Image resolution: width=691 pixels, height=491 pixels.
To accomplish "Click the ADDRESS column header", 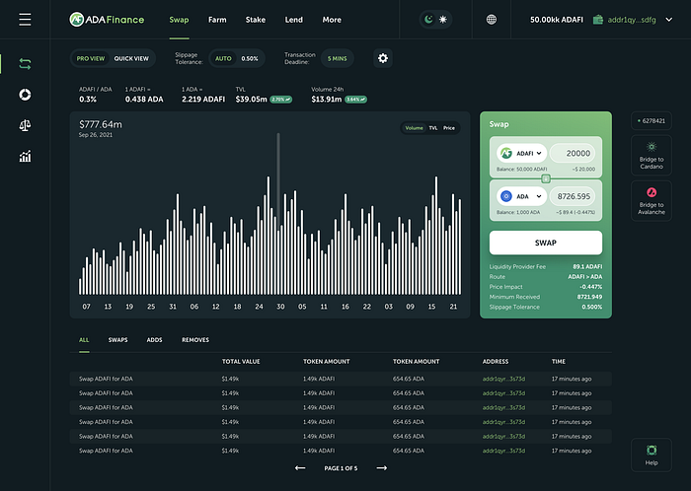I will coord(496,361).
